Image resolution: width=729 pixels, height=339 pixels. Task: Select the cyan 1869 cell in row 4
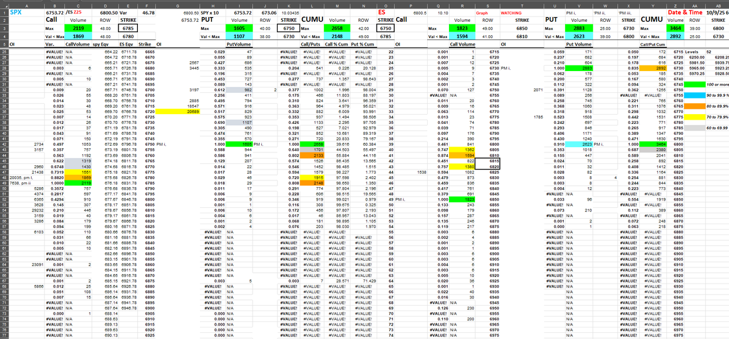pyautogui.click(x=77, y=36)
